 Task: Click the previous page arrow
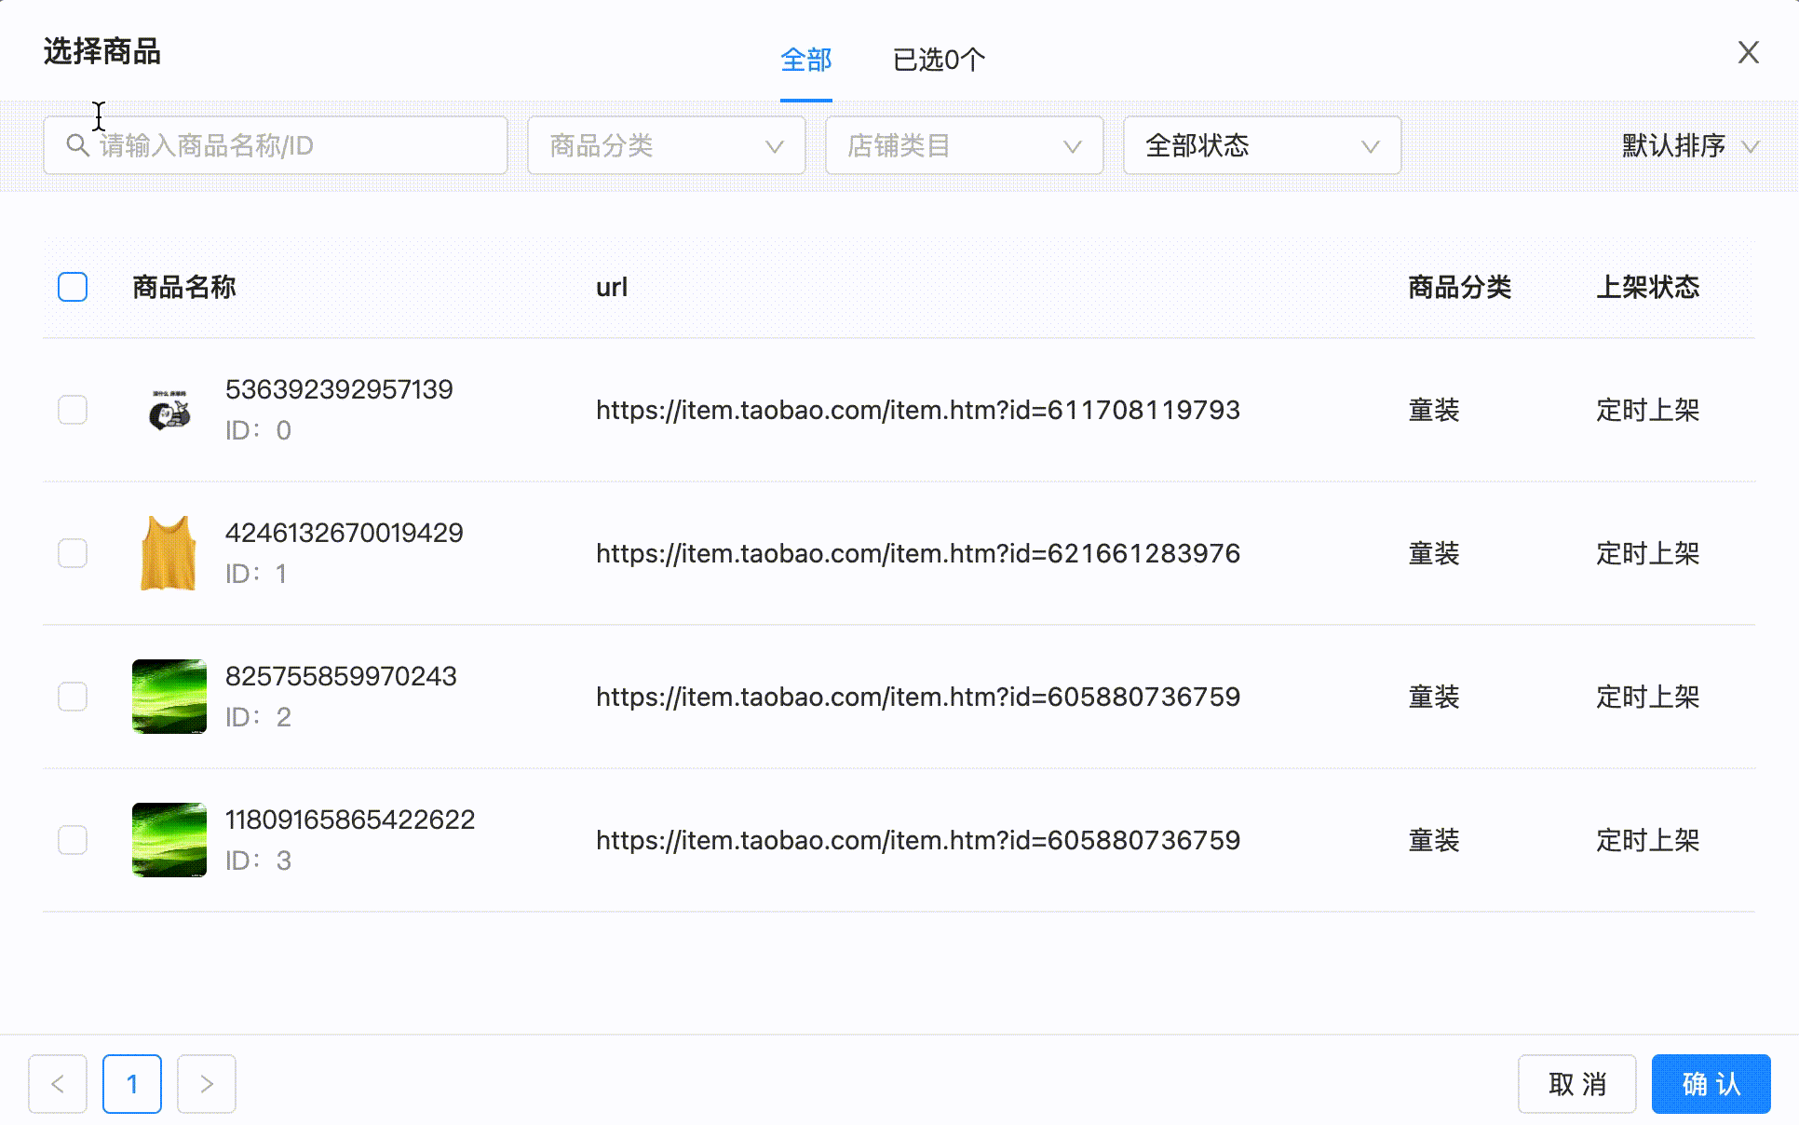(x=58, y=1084)
